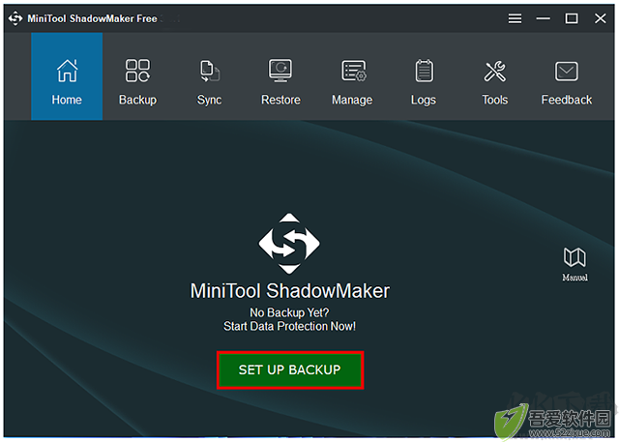Open the Home tab
Image resolution: width=619 pixels, height=442 pixels.
67,76
